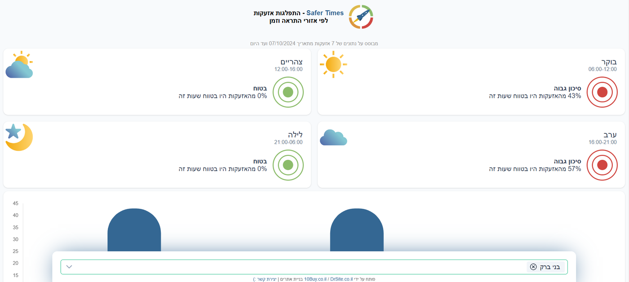Click green target icon in noon card
629x282 pixels.
[x=288, y=93]
